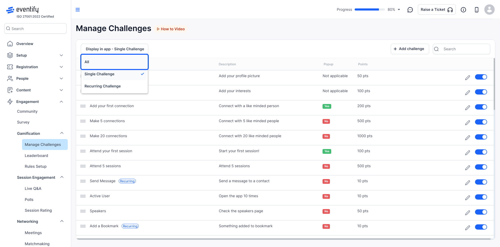500x247 pixels.
Task: Click the vertical table scrollbar
Action: pos(494,84)
